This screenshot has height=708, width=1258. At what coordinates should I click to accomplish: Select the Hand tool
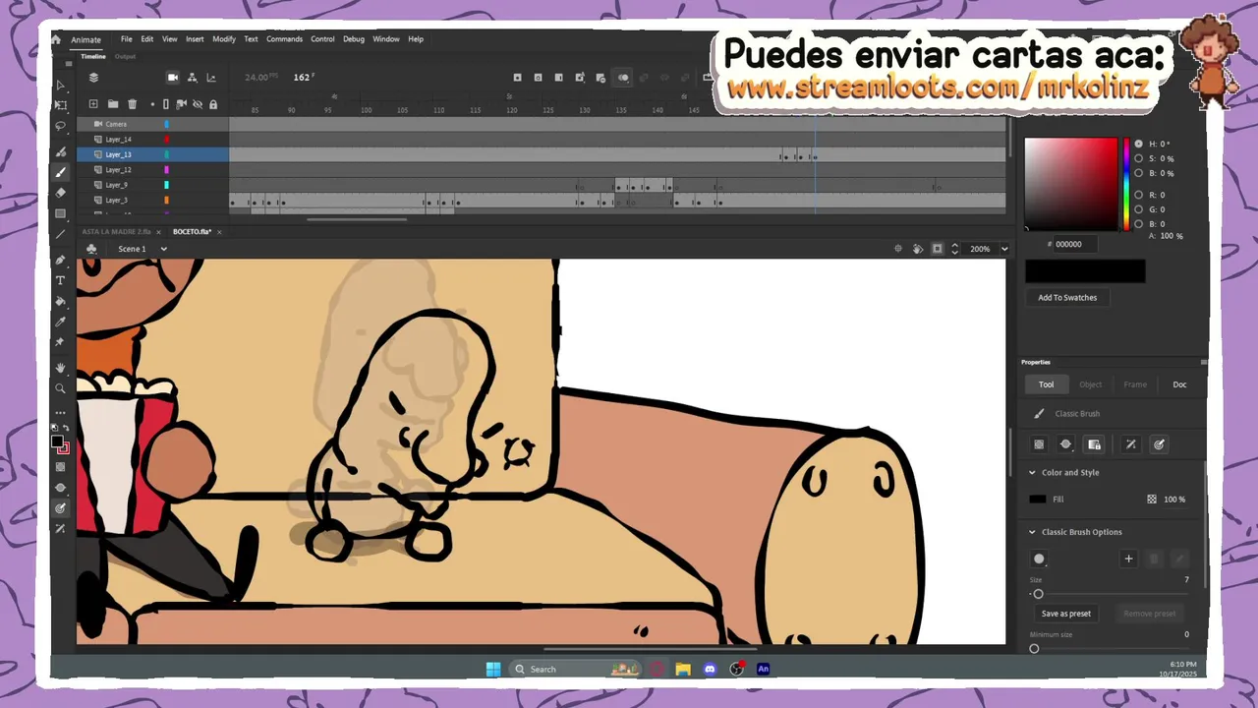click(60, 368)
